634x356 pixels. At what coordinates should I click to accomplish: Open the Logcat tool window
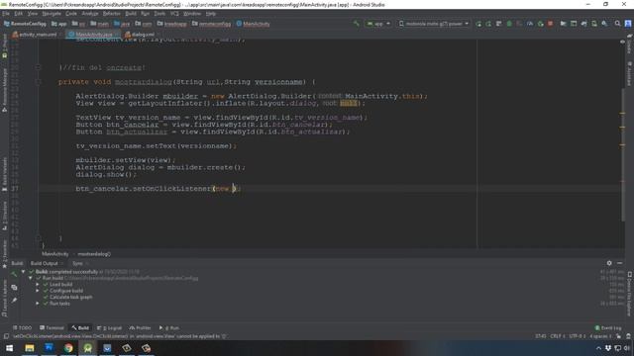click(x=109, y=327)
